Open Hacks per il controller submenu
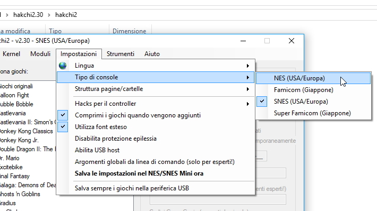 pyautogui.click(x=156, y=104)
